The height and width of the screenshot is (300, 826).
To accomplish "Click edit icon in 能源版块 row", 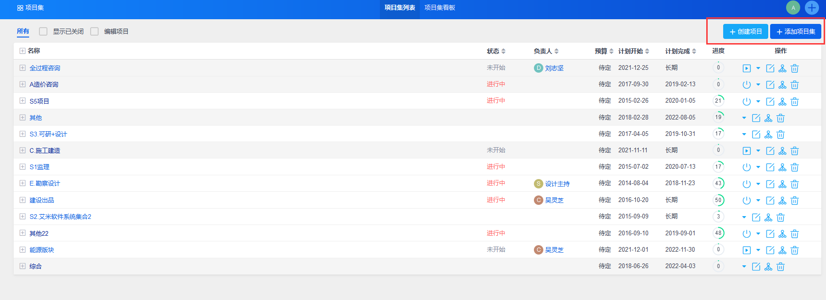I will (770, 250).
